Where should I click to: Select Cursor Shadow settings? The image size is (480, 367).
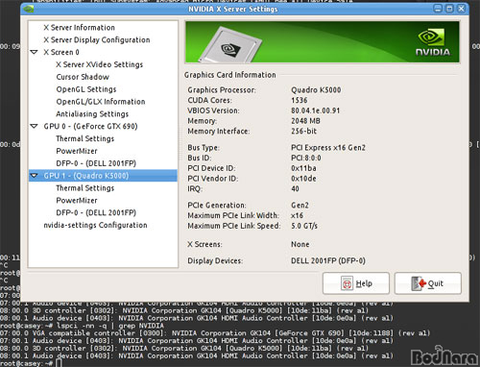pyautogui.click(x=83, y=77)
